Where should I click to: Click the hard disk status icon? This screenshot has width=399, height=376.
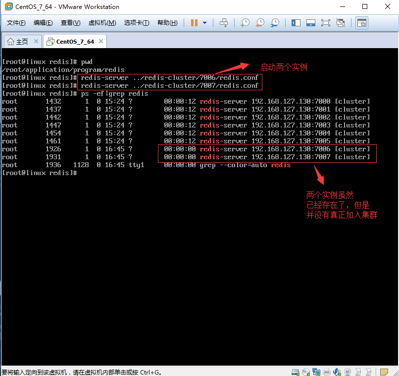click(x=295, y=372)
